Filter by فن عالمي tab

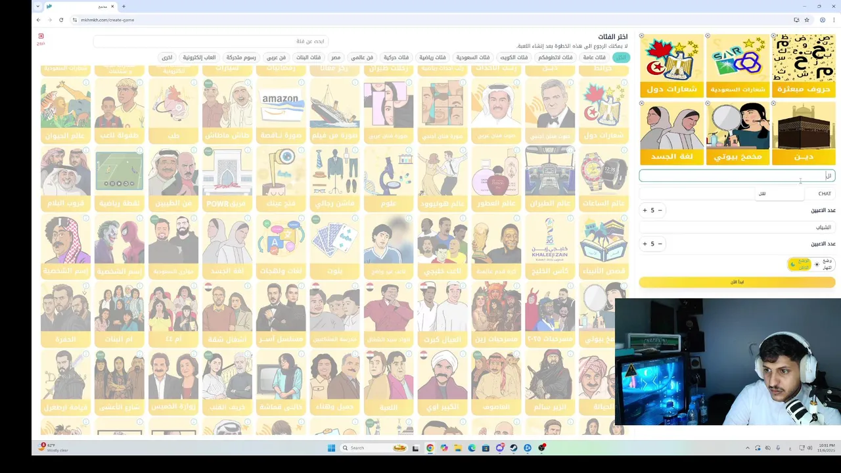[361, 58]
